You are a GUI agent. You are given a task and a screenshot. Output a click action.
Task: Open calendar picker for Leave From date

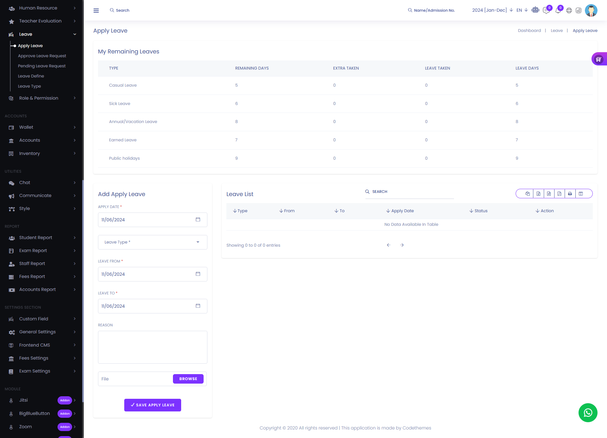198,274
